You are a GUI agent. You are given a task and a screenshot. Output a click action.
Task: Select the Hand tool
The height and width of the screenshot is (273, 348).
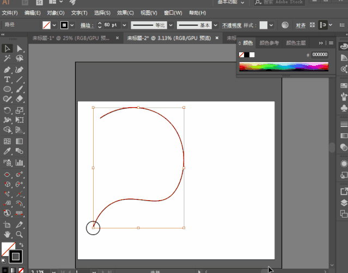(x=7, y=234)
